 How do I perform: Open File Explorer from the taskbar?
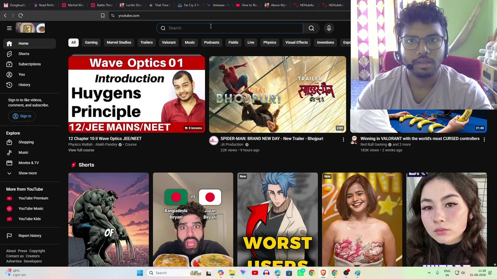click(232, 273)
